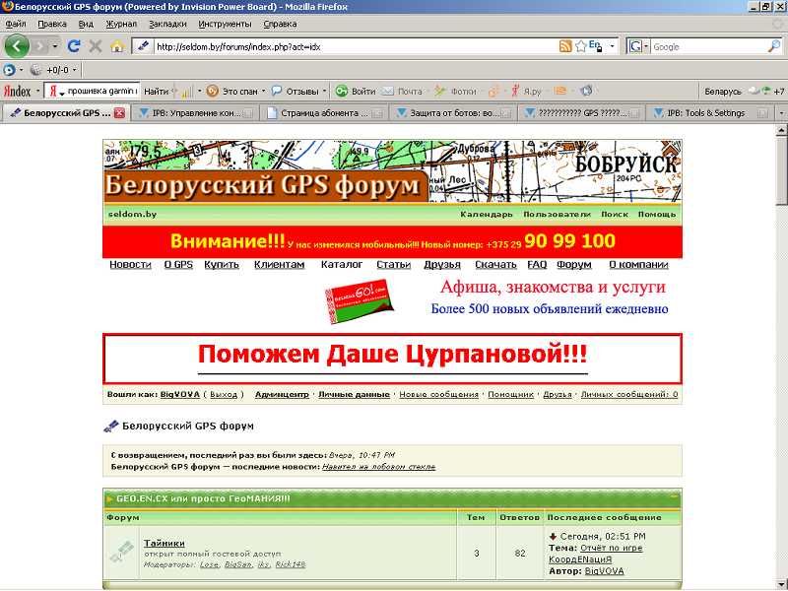Open the Home page icon
This screenshot has width=788, height=591.
pos(117,46)
